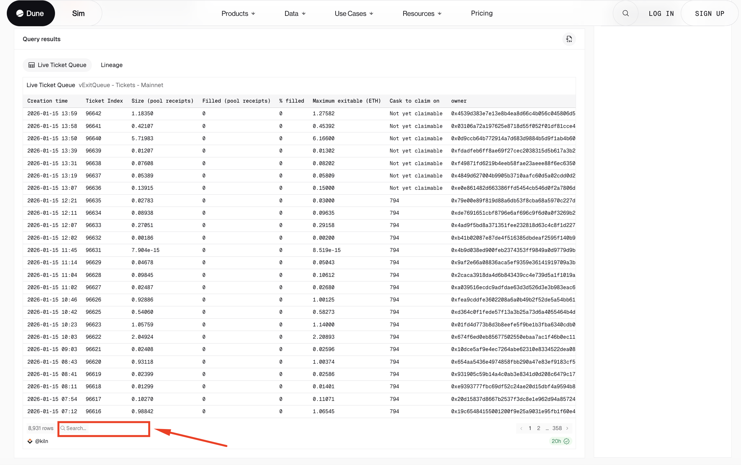Select the Live Ticket Queue tab

57,65
